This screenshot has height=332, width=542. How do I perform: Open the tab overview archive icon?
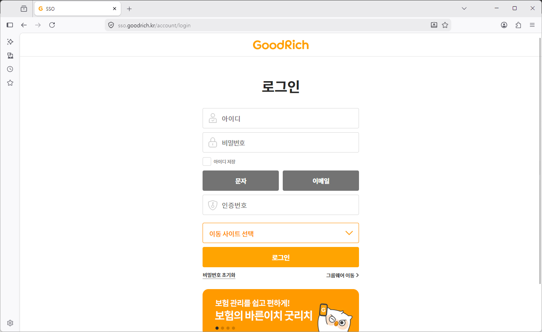coord(24,9)
